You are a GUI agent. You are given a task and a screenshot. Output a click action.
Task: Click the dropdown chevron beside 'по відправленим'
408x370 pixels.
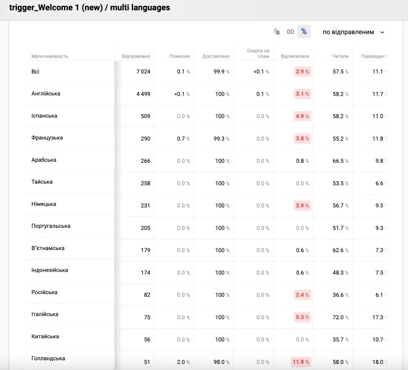tap(382, 32)
